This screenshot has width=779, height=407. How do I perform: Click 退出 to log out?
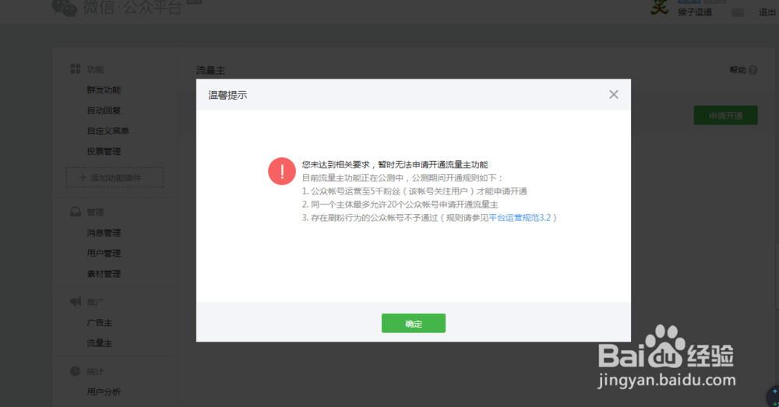tap(767, 12)
